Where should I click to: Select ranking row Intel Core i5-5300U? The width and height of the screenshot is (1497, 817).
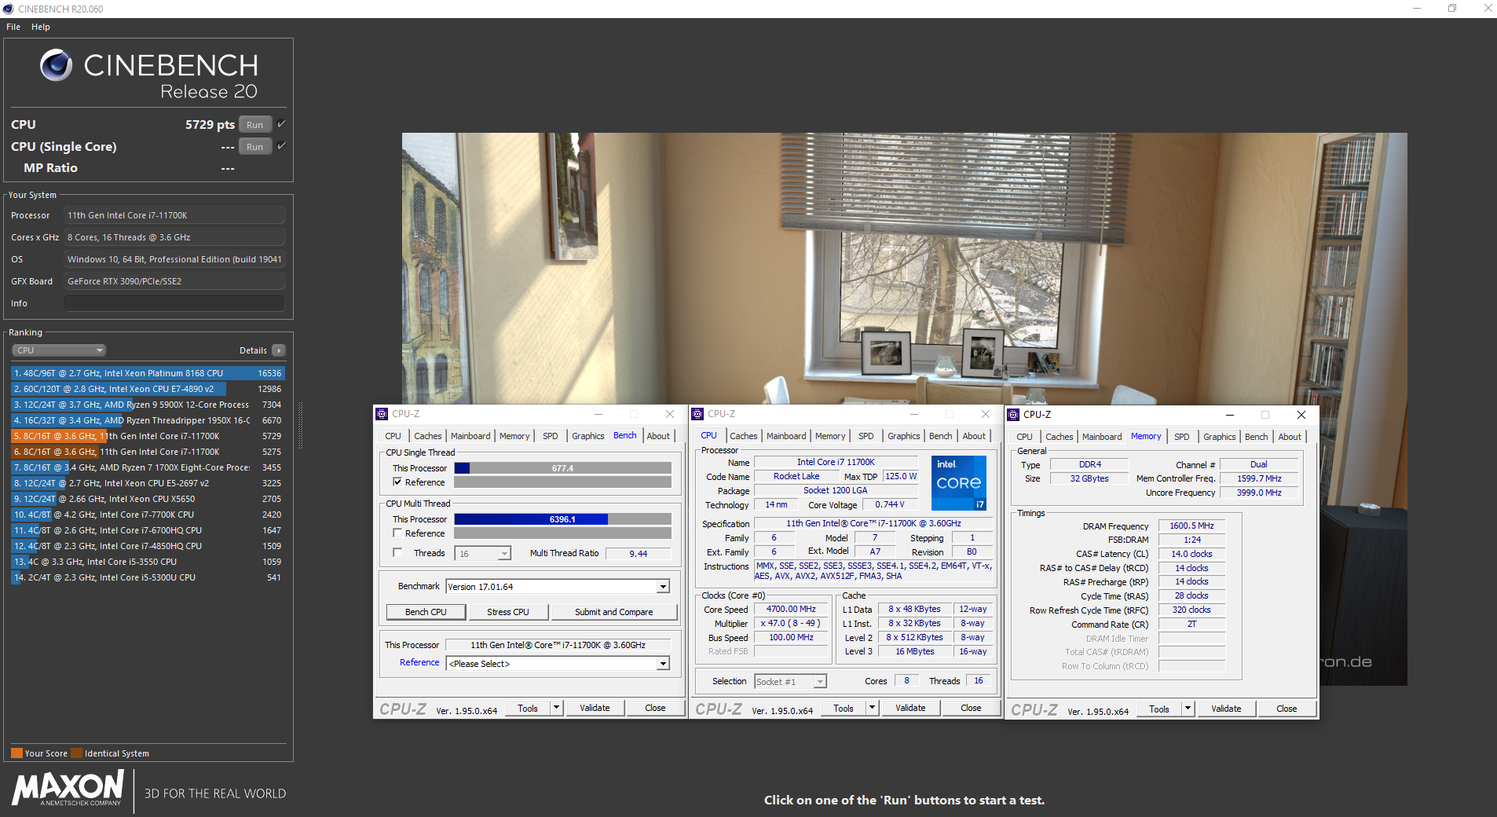[x=148, y=577]
